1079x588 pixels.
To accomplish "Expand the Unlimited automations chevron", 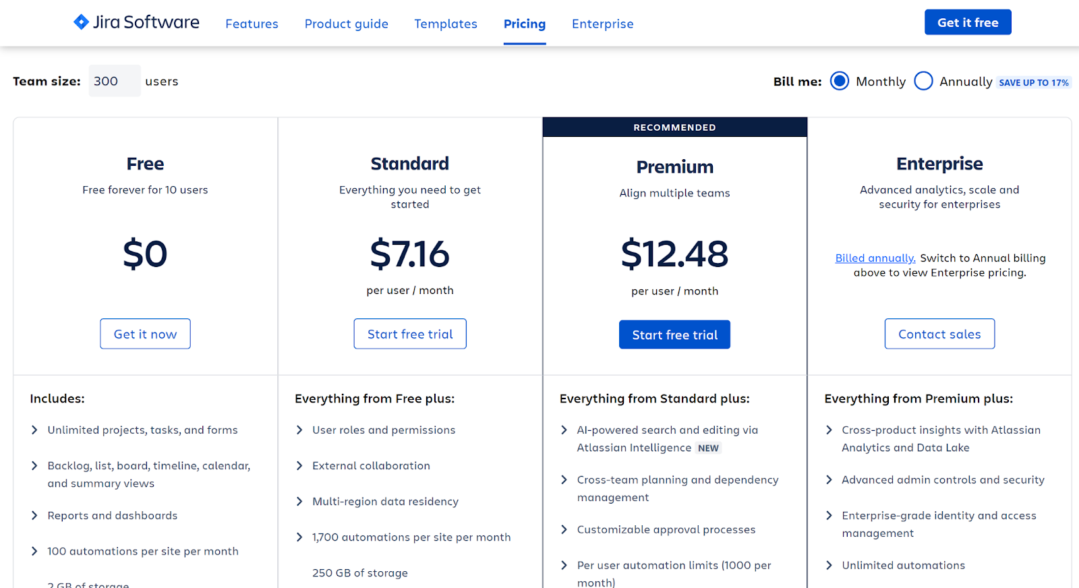I will [x=829, y=566].
